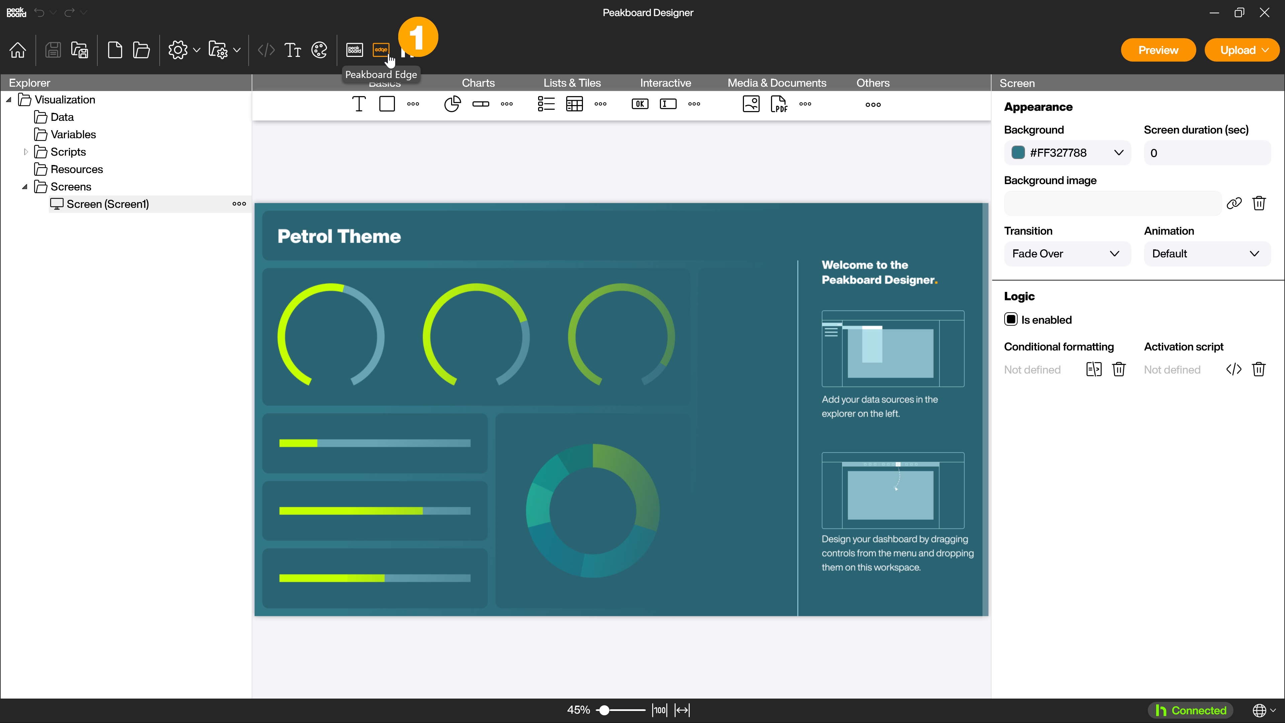Click the New board icon
Viewport: 1285px width, 723px height.
coord(115,50)
